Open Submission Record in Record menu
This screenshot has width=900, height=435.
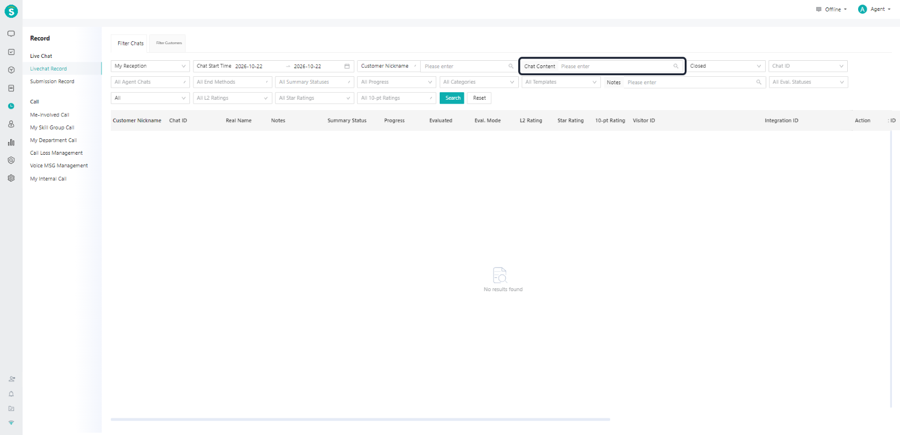[x=52, y=81]
